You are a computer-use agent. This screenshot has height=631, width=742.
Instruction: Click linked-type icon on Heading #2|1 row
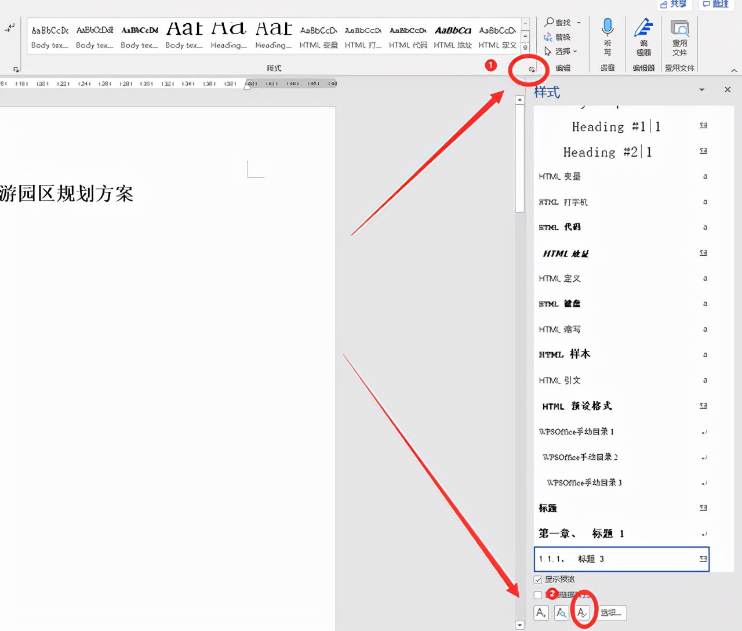coord(703,151)
